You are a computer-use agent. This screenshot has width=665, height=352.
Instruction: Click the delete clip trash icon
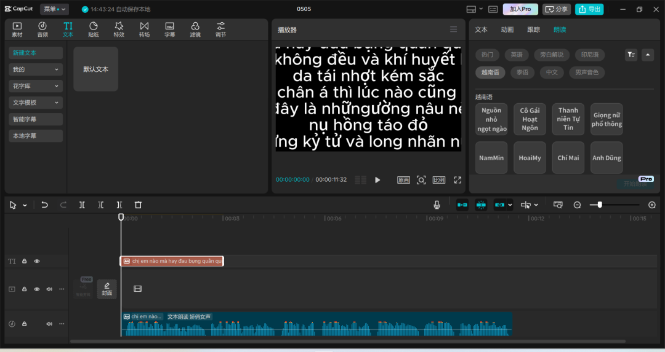click(x=138, y=205)
